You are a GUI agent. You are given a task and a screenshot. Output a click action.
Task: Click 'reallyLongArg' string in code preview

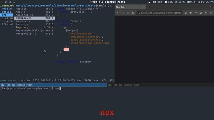tap(81, 34)
